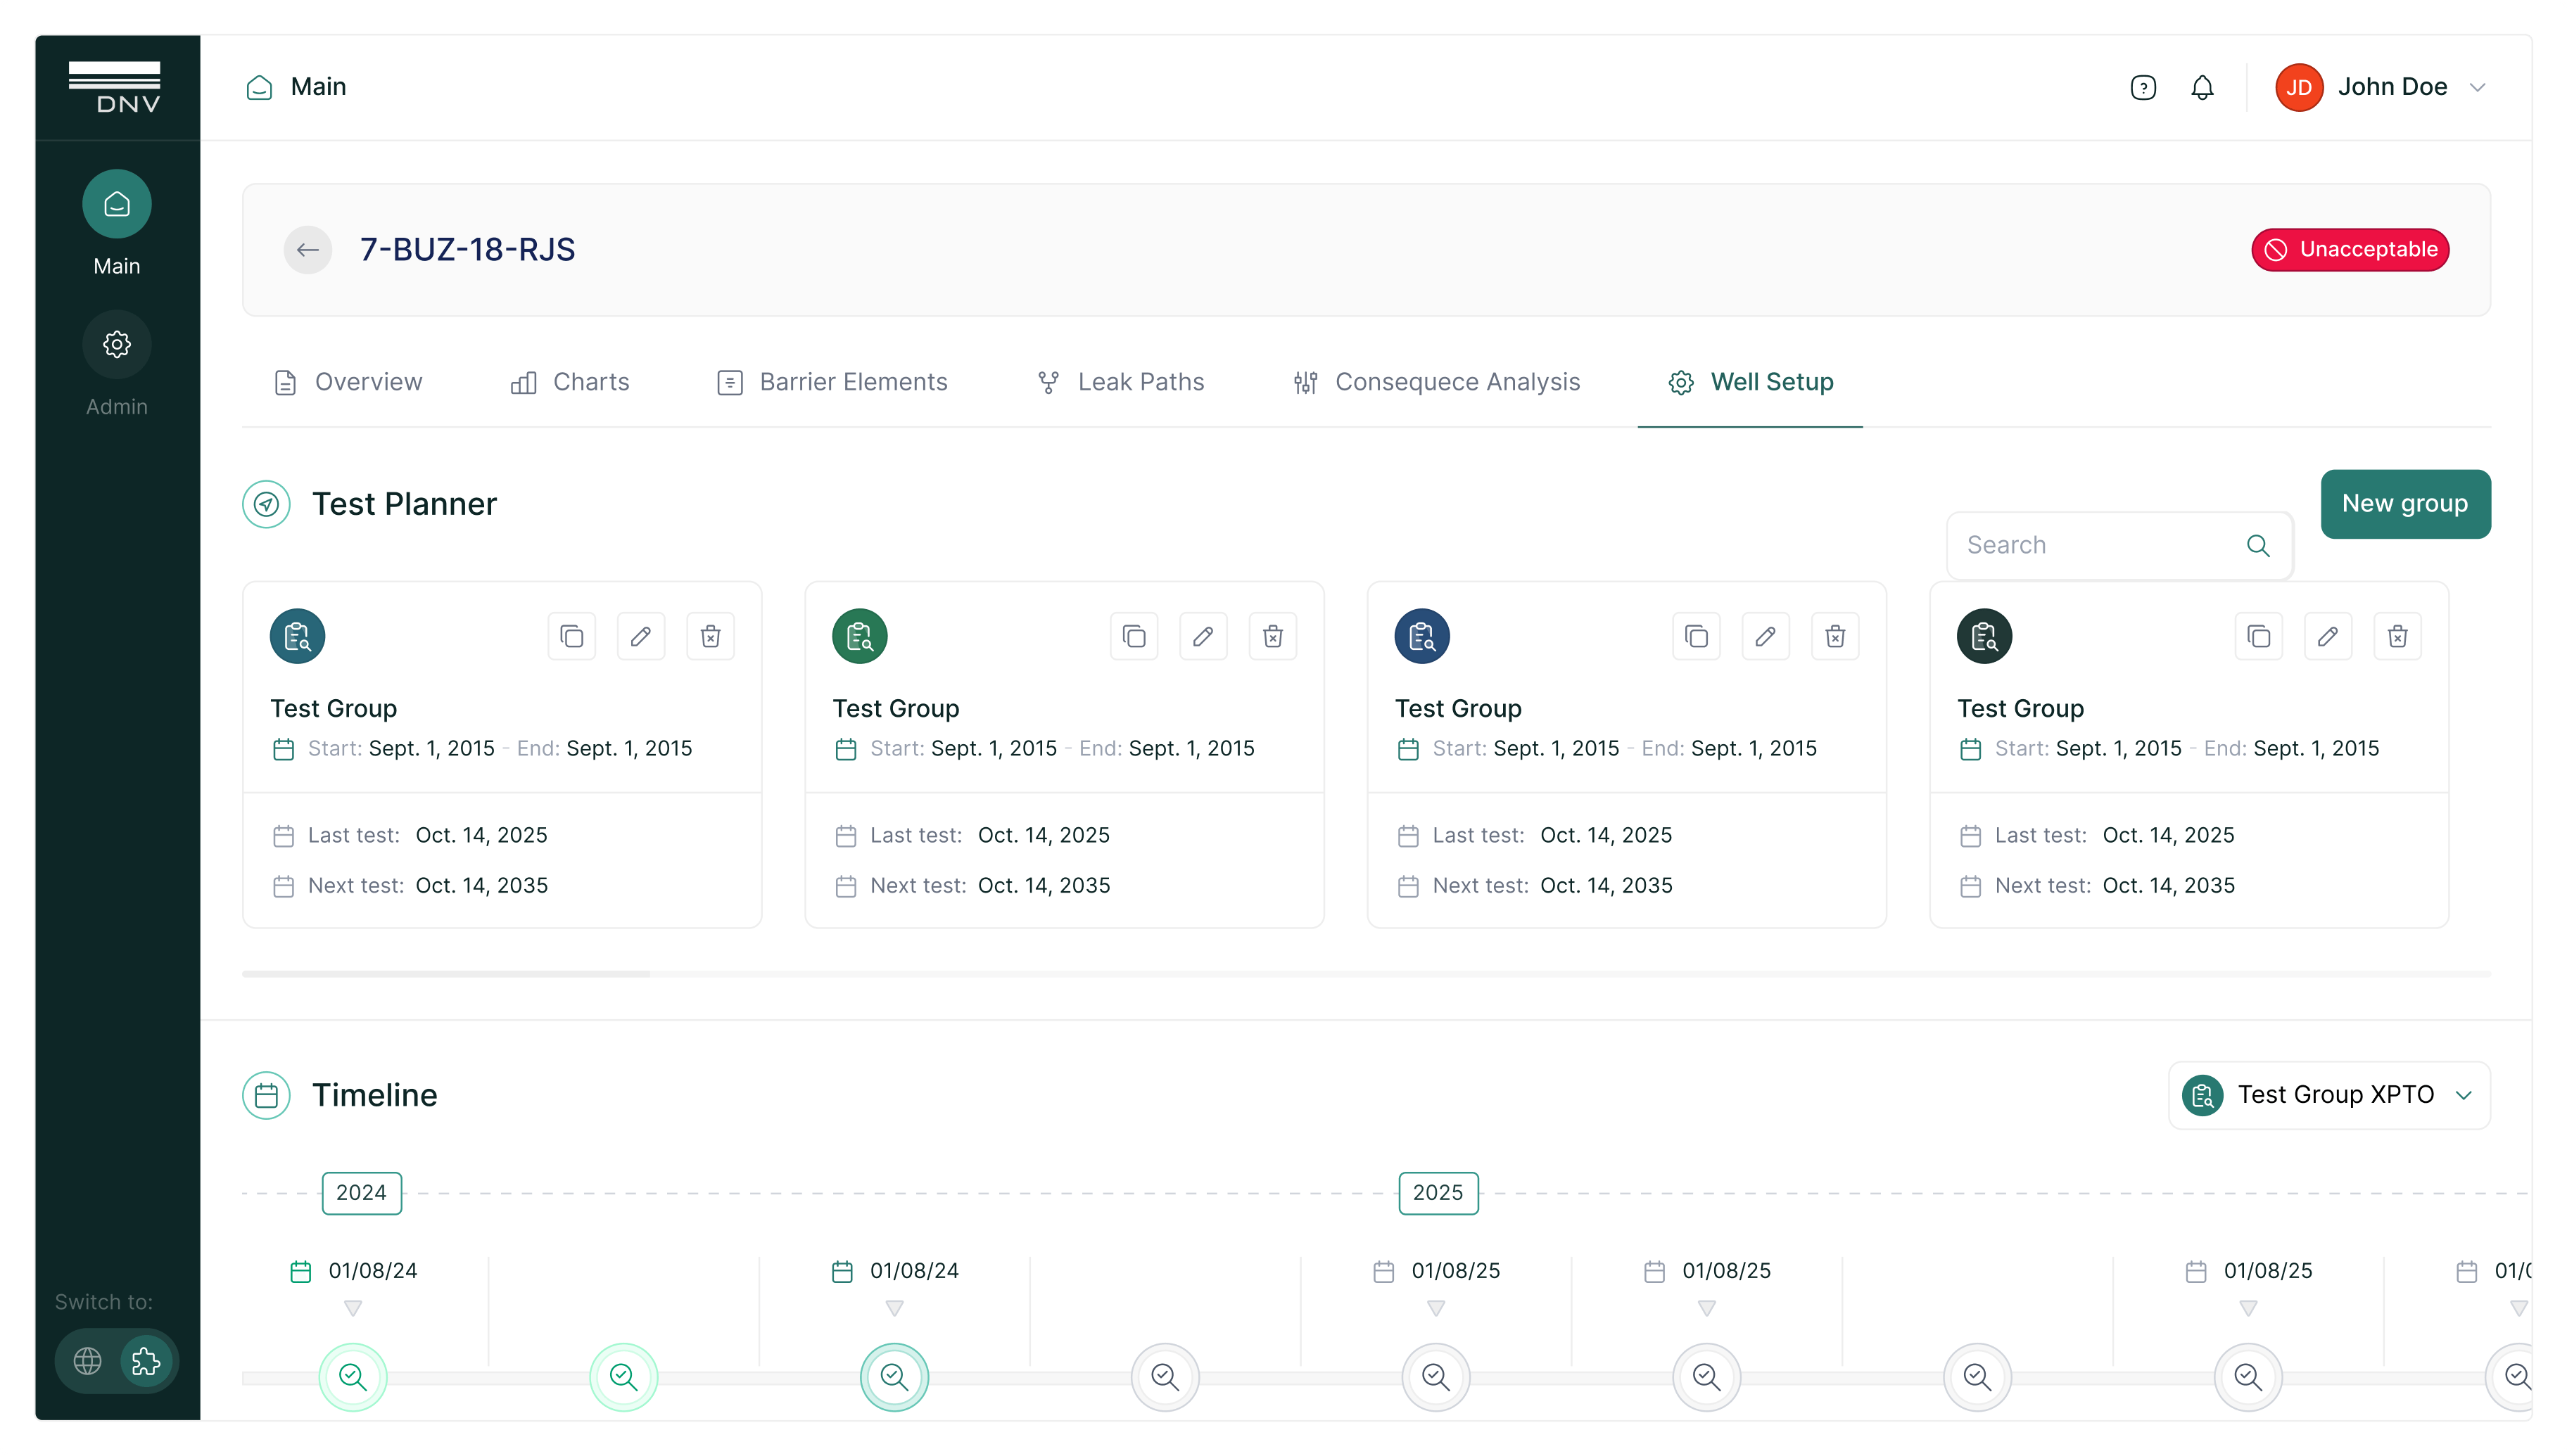2567x1456 pixels.
Task: Click the 2024 year marker
Action: [x=361, y=1193]
